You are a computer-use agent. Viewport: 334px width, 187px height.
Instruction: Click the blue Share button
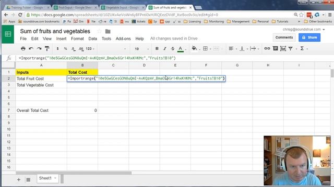(x=309, y=37)
